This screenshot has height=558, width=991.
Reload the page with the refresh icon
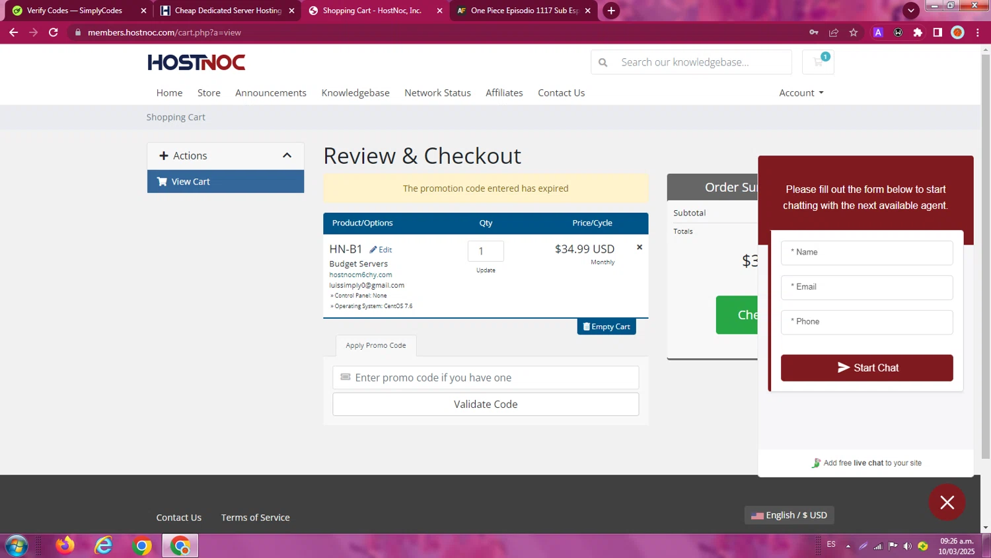[x=54, y=32]
